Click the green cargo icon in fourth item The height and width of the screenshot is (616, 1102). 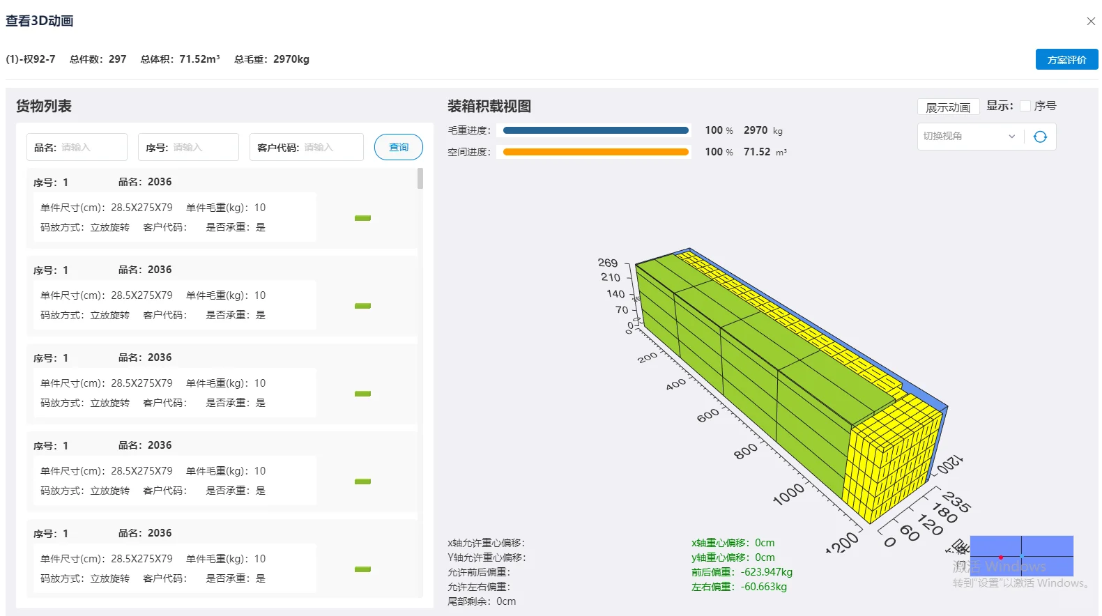click(x=362, y=482)
